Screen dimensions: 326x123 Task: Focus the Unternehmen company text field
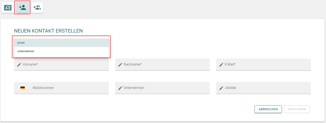pos(162,88)
